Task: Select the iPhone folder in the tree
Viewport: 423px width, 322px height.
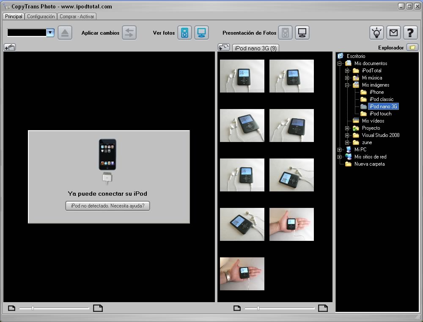Action: (x=376, y=92)
